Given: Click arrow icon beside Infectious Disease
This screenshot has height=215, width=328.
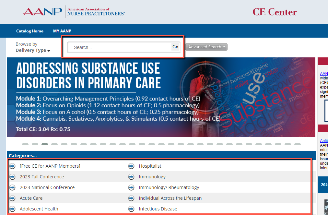Looking at the screenshot, I should (x=131, y=209).
